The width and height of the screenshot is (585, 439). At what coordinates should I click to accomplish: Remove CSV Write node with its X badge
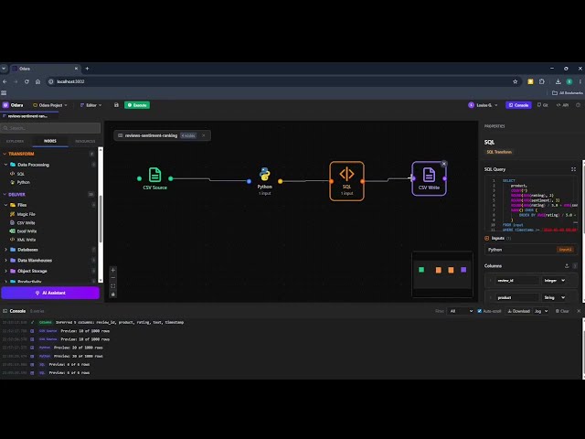[443, 164]
